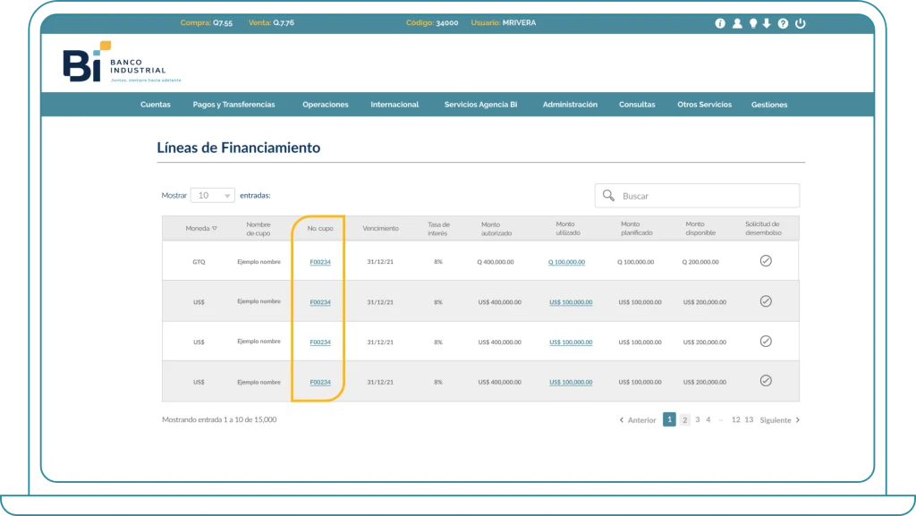916x516 pixels.
Task: Go to next page with Siguiente
Action: (779, 419)
